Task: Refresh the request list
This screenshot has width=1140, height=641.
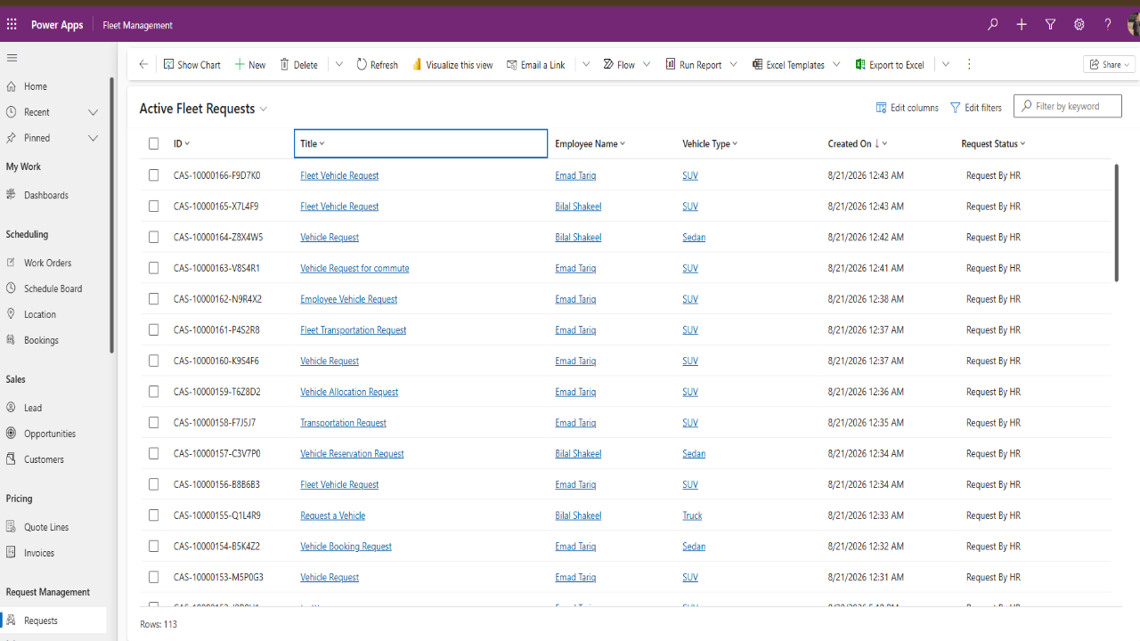Action: coord(377,65)
